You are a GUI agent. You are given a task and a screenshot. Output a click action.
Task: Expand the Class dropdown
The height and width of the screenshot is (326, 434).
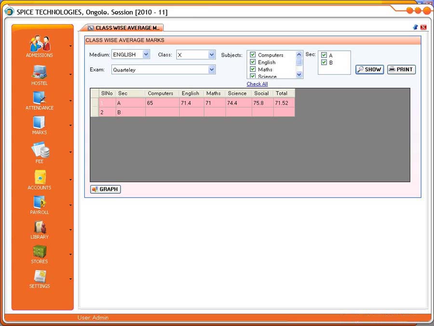(211, 55)
